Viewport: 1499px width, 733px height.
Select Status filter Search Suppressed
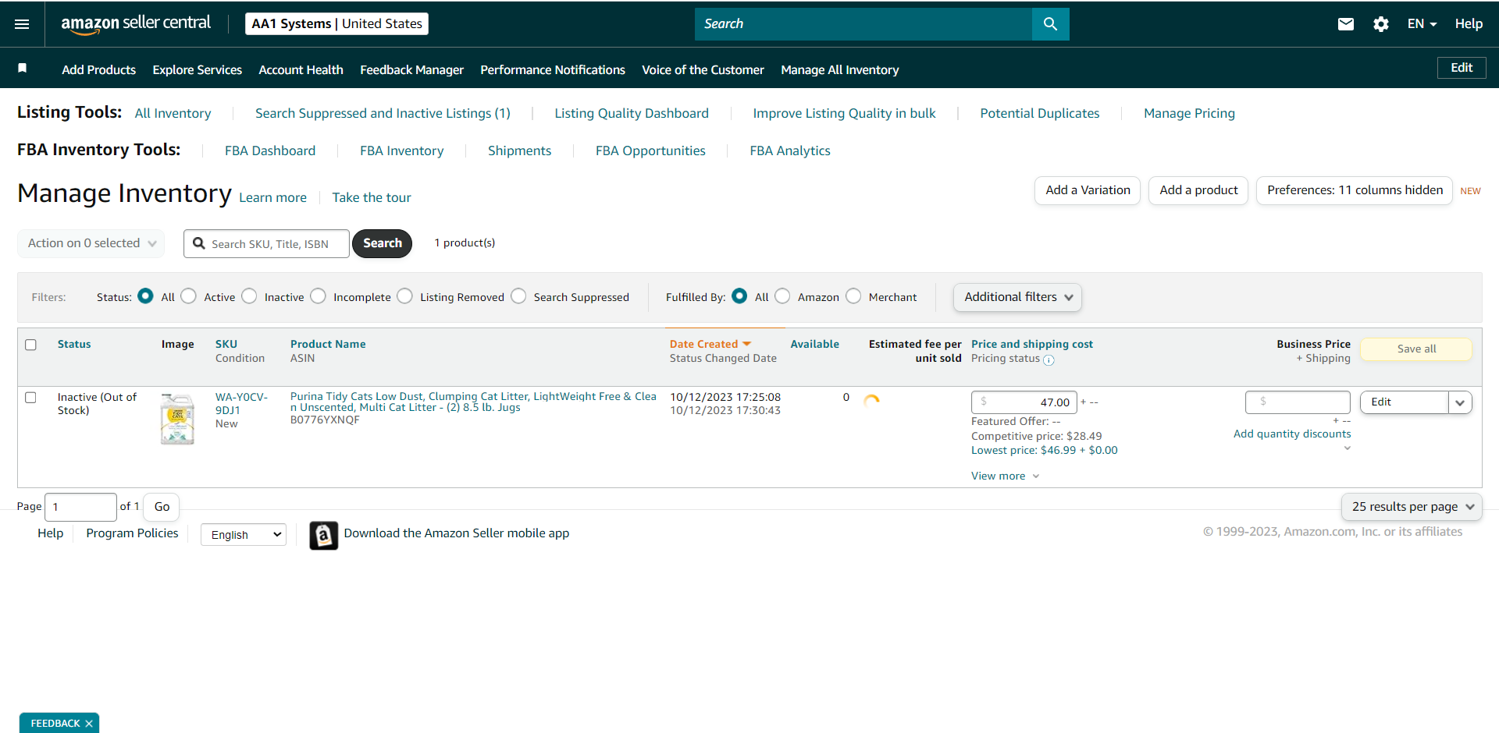pyautogui.click(x=518, y=296)
